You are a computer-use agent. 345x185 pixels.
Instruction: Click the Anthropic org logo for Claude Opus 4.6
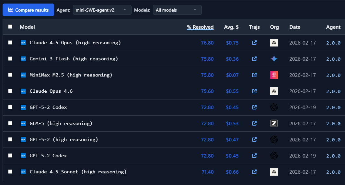coord(274,91)
